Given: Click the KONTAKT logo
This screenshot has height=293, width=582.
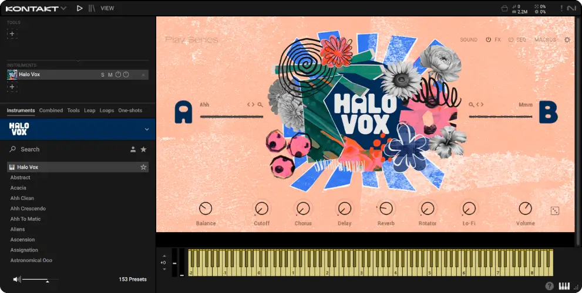Looking at the screenshot, I should [x=32, y=8].
